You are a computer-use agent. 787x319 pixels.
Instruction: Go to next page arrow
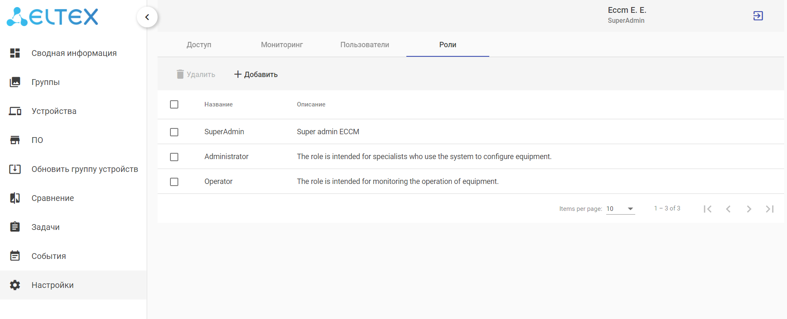tap(749, 209)
